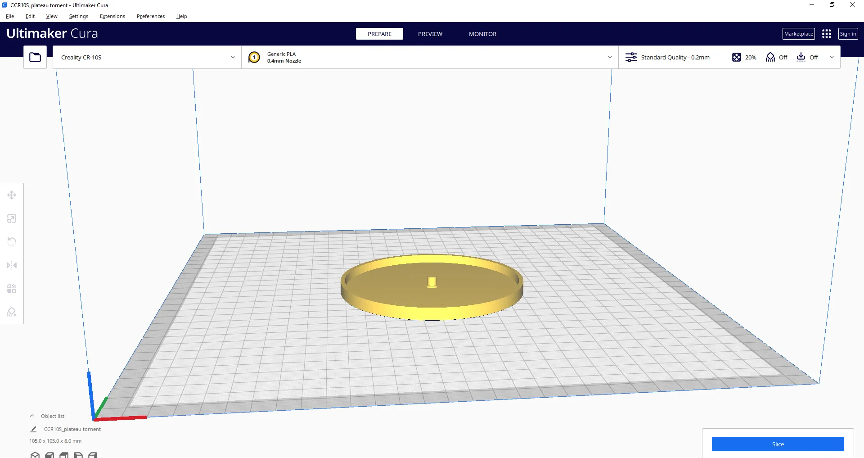Image resolution: width=864 pixels, height=458 pixels.
Task: Click the pencil icon to rename the model
Action: (x=33, y=429)
